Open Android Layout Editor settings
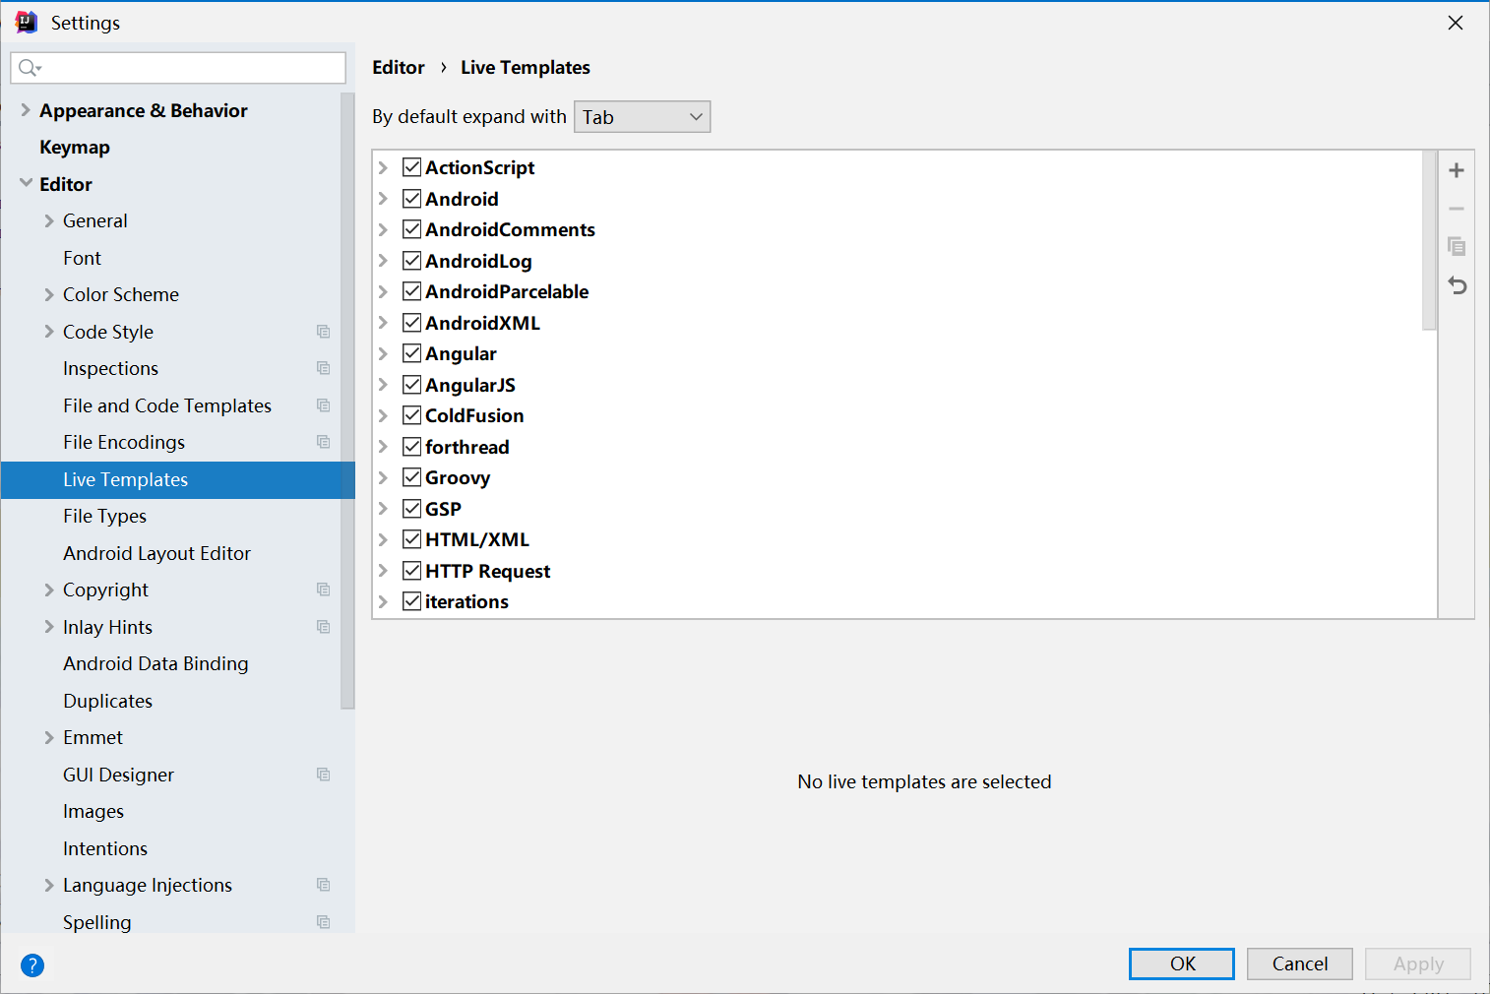Screen dimensions: 1490x994 (156, 553)
